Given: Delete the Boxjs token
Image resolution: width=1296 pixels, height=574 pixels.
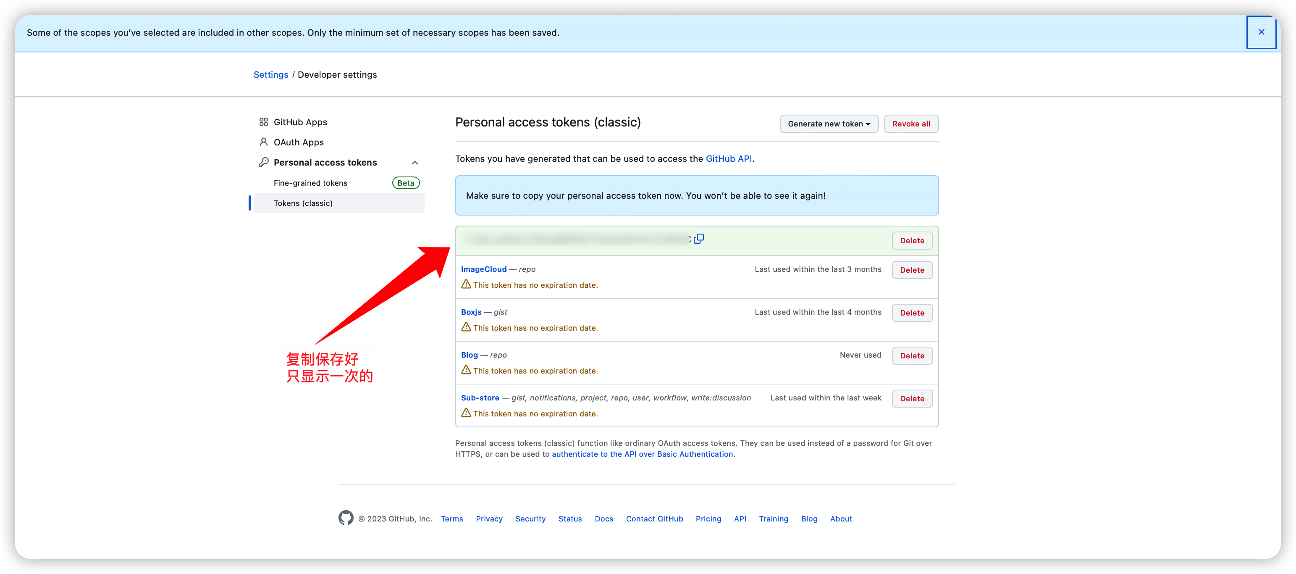Looking at the screenshot, I should click(x=912, y=313).
